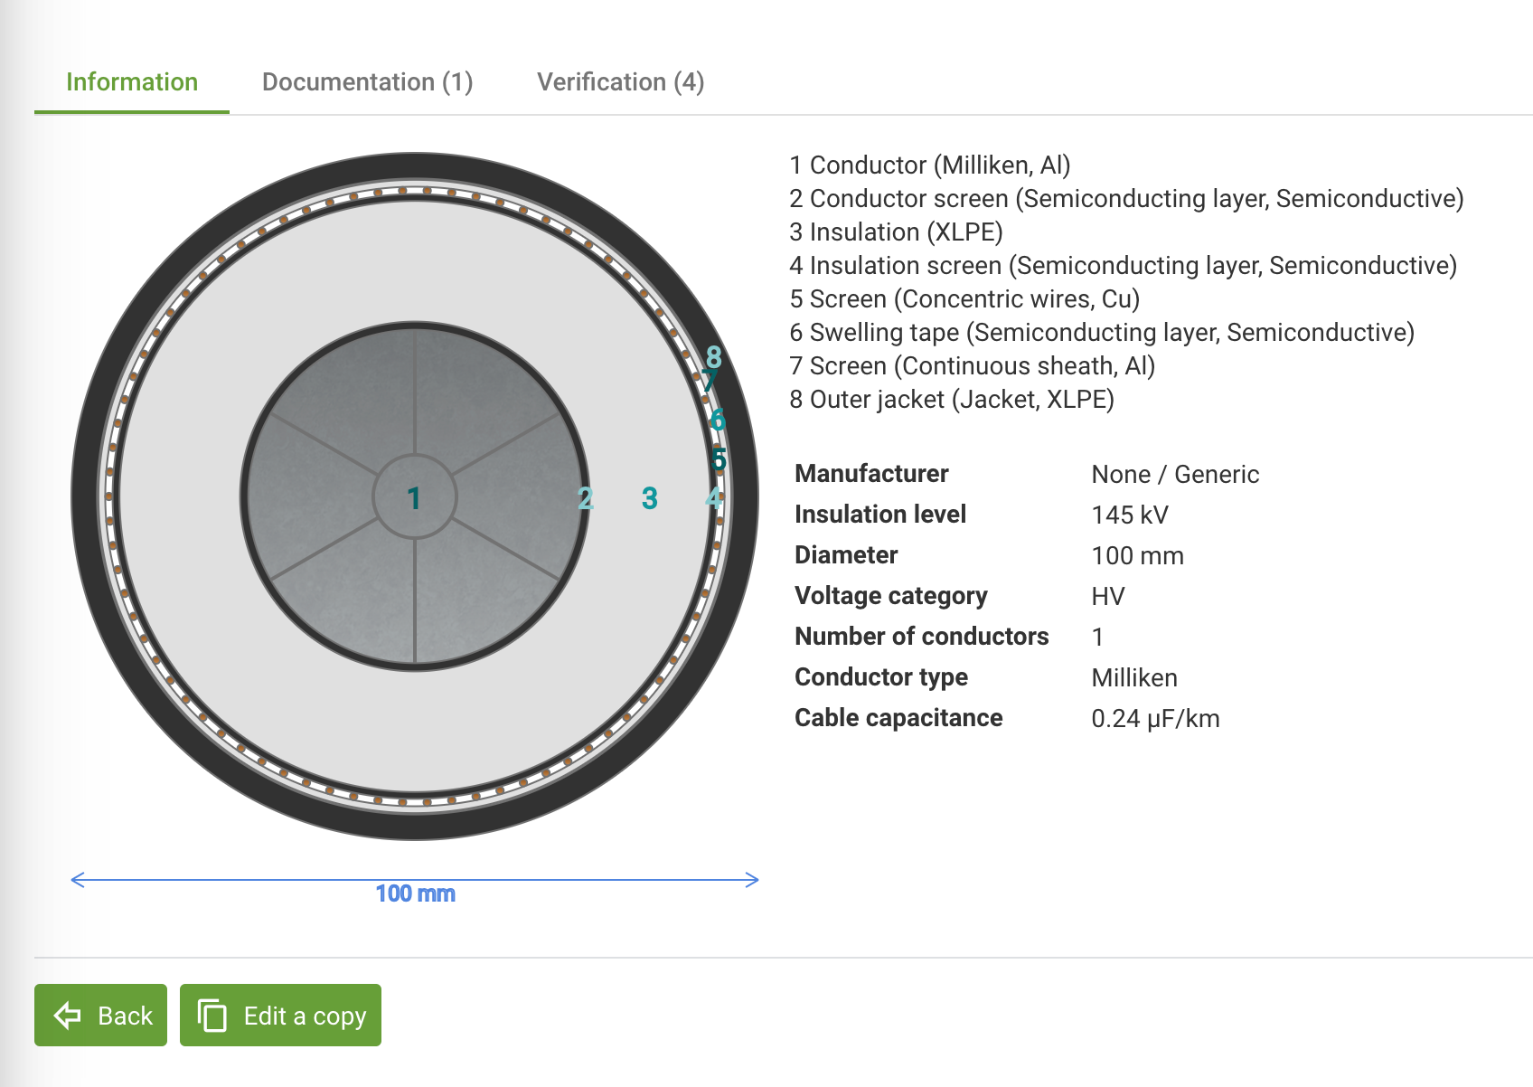Click label 3 on the insulation layer
This screenshot has width=1533, height=1087.
(650, 498)
